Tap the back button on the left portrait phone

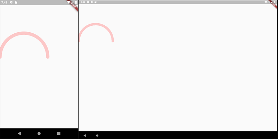19,133
